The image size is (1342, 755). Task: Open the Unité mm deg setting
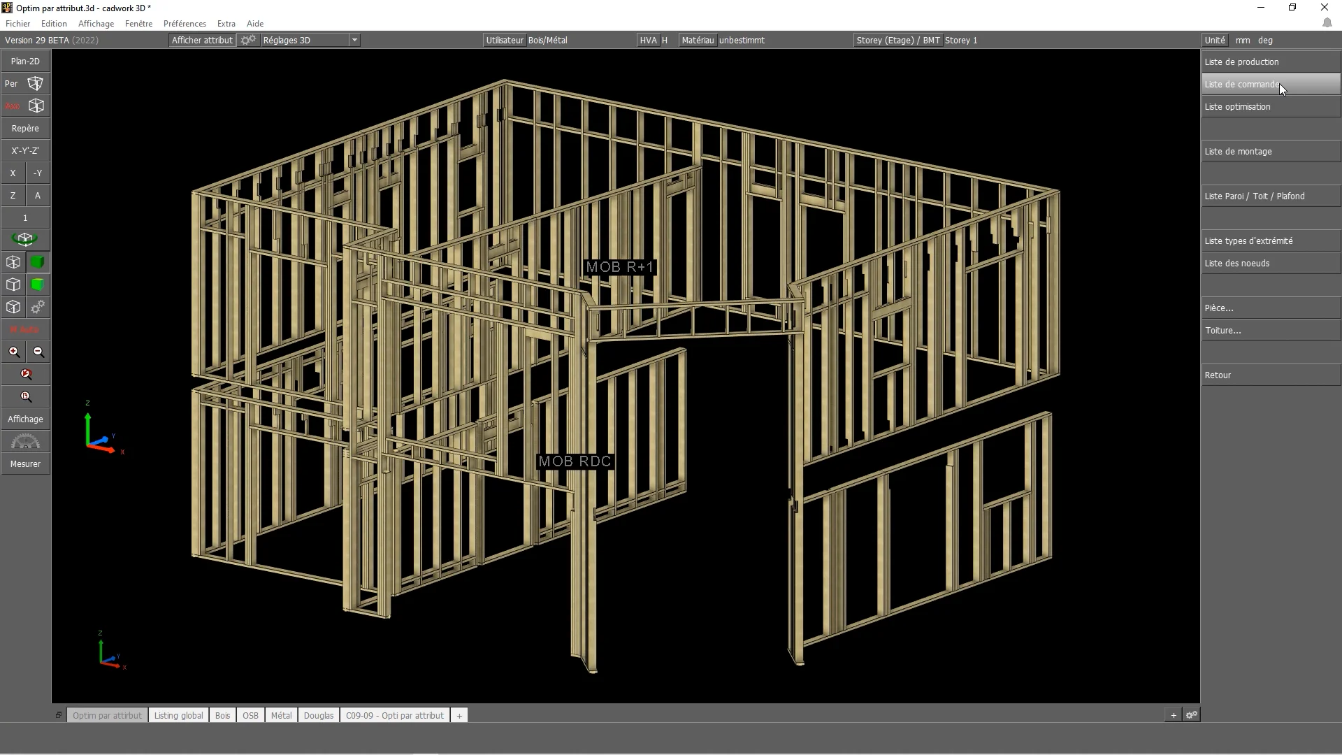tap(1215, 41)
